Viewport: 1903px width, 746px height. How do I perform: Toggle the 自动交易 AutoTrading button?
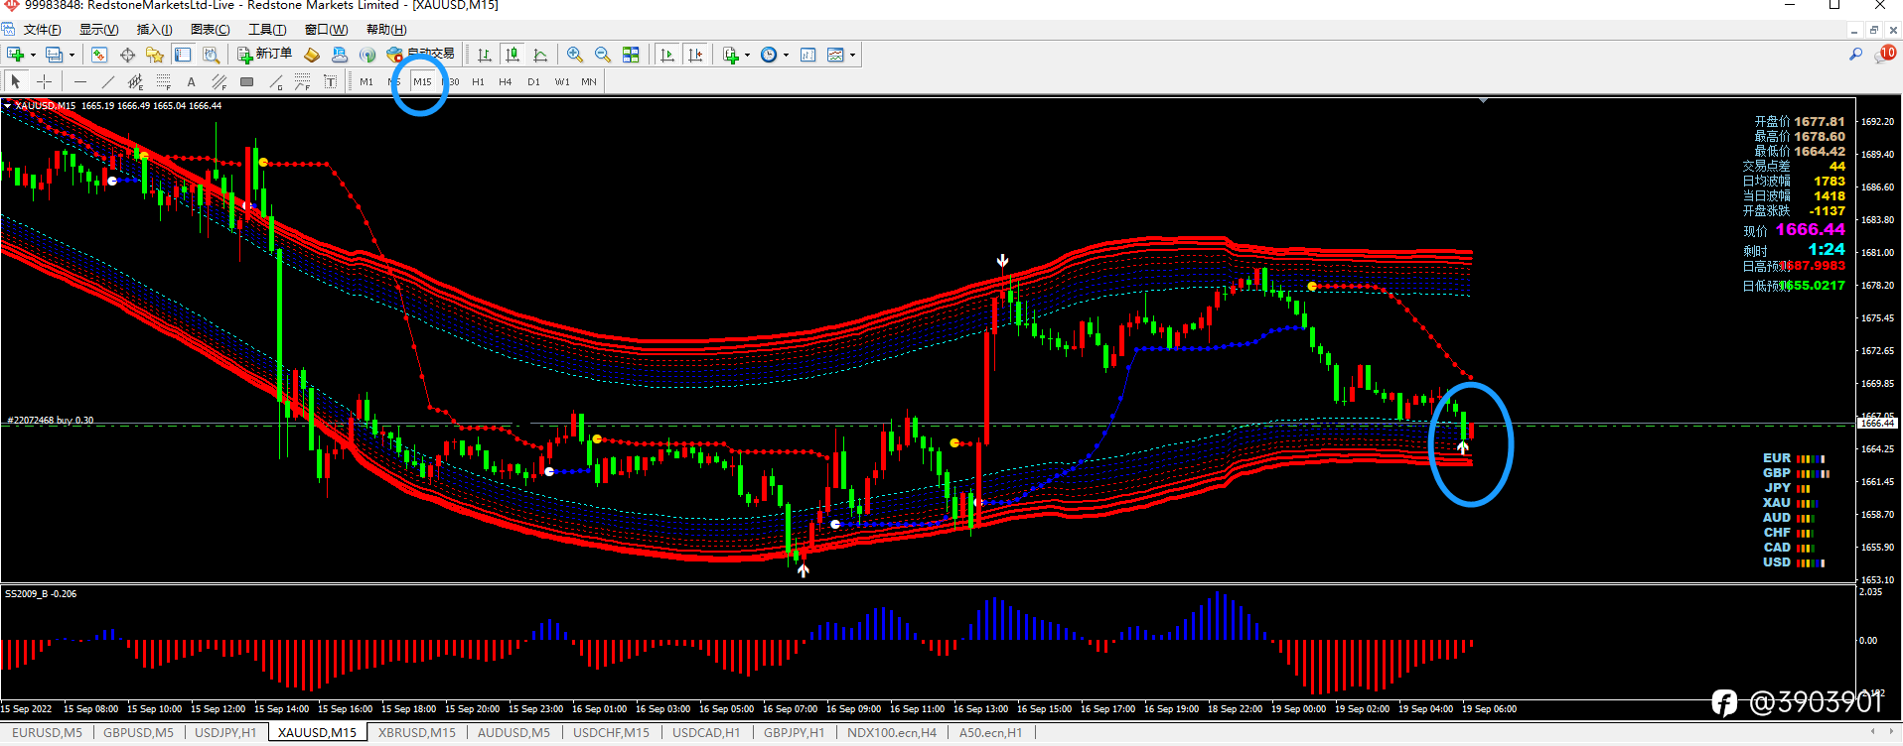click(x=421, y=55)
